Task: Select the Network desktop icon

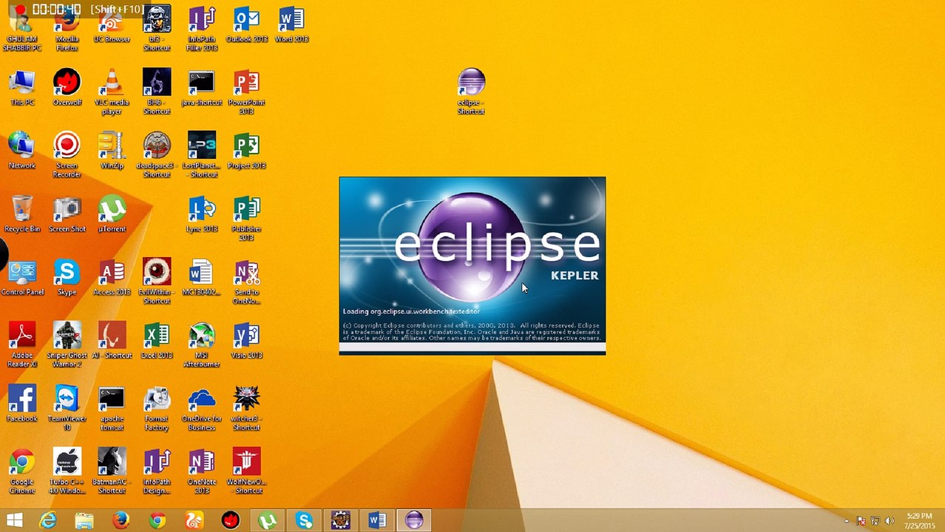Action: coord(22,151)
